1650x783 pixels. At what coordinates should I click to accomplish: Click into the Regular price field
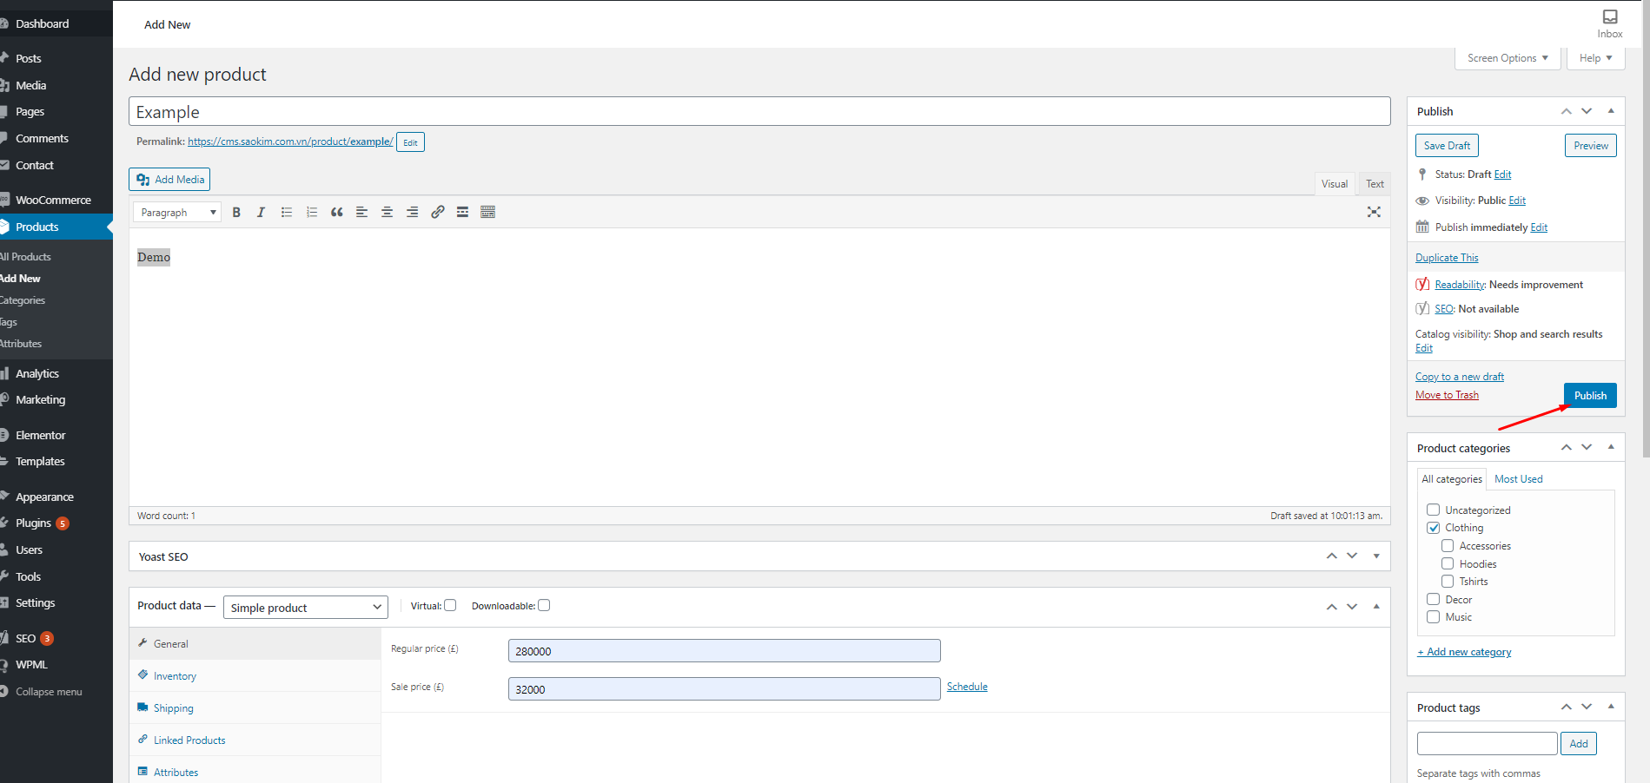coord(724,651)
